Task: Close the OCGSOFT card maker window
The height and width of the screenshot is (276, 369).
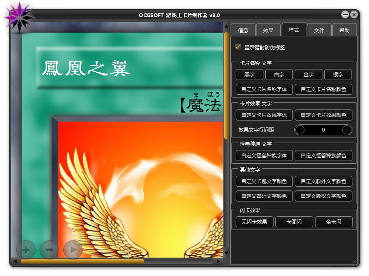Action: [354, 15]
